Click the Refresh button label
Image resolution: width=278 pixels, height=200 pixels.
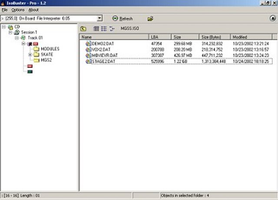coord(126,19)
